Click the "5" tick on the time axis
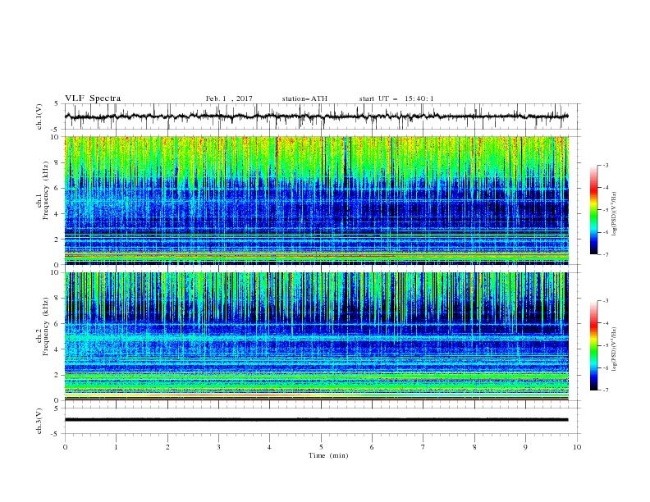Screen dimensions: 650x502 tap(321, 447)
